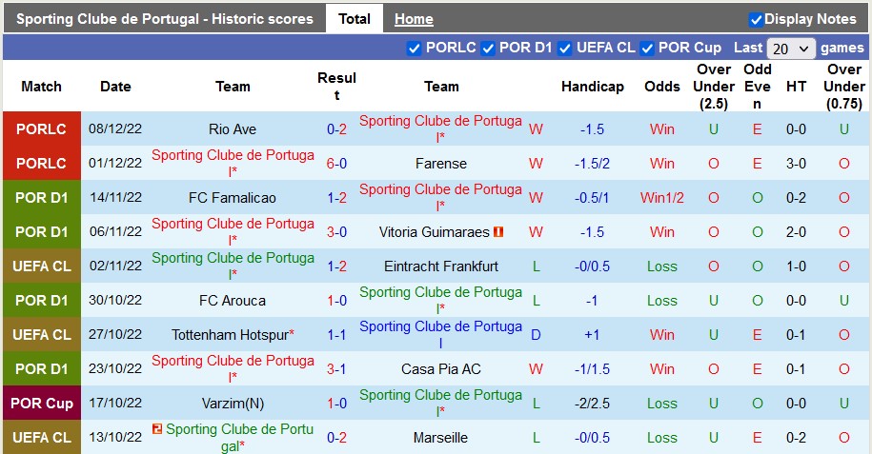Toggle the Display Notes checkbox
Image resolution: width=872 pixels, height=454 pixels.
point(756,19)
